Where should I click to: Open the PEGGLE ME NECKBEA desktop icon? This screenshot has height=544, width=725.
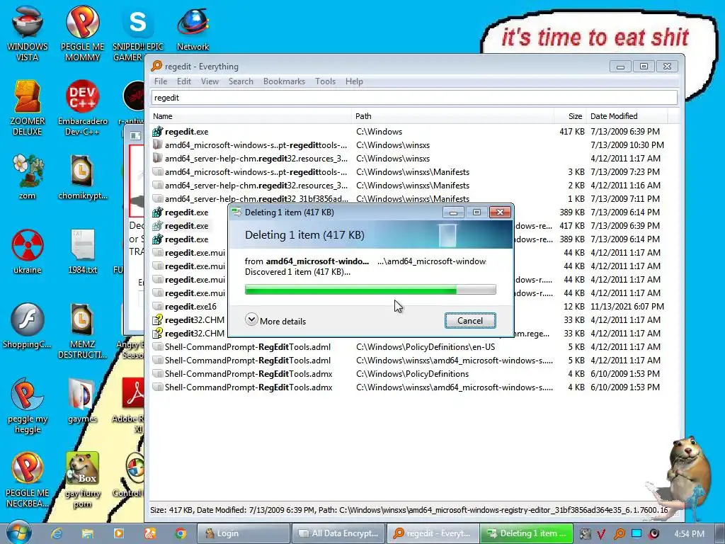click(x=28, y=480)
